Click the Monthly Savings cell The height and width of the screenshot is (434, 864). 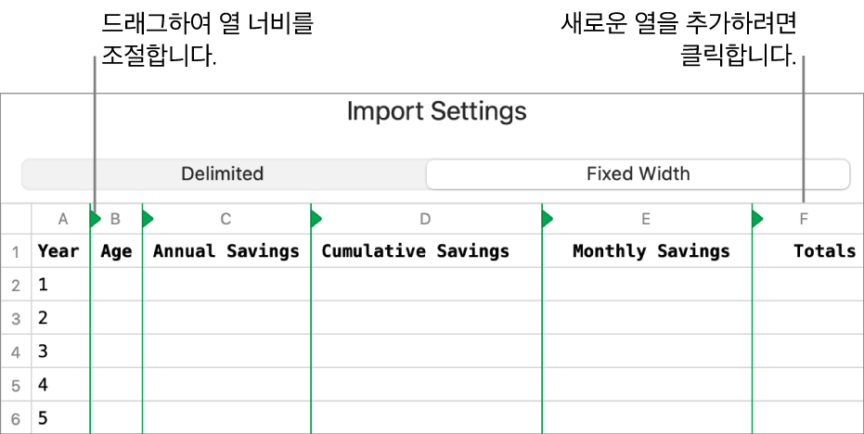click(651, 251)
